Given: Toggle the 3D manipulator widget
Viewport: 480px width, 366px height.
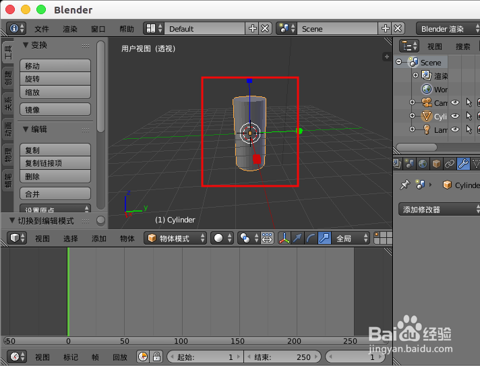Looking at the screenshot, I should [284, 238].
